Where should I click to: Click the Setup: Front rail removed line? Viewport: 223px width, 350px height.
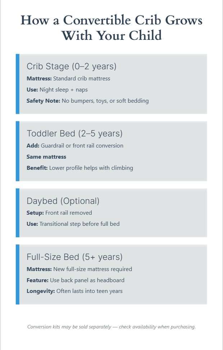(59, 213)
